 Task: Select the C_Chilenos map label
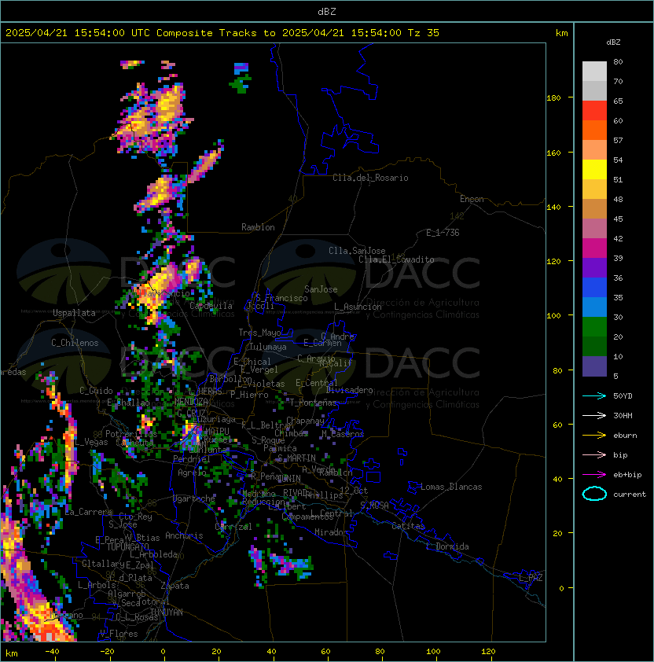75,343
